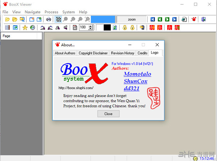The height and width of the screenshot is (161, 217).
Task: Click the first gray magnifier icon
Action: click(x=65, y=19)
